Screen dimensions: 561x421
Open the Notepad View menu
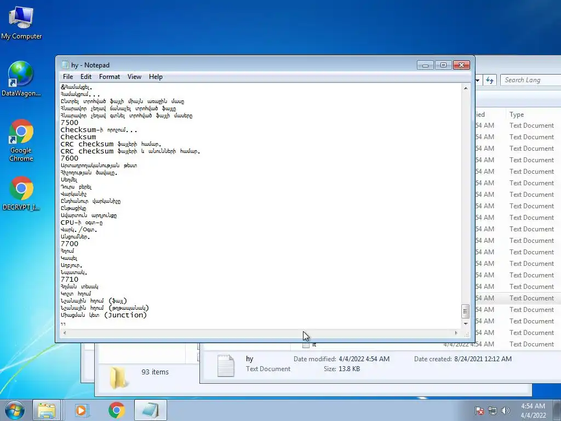click(135, 77)
